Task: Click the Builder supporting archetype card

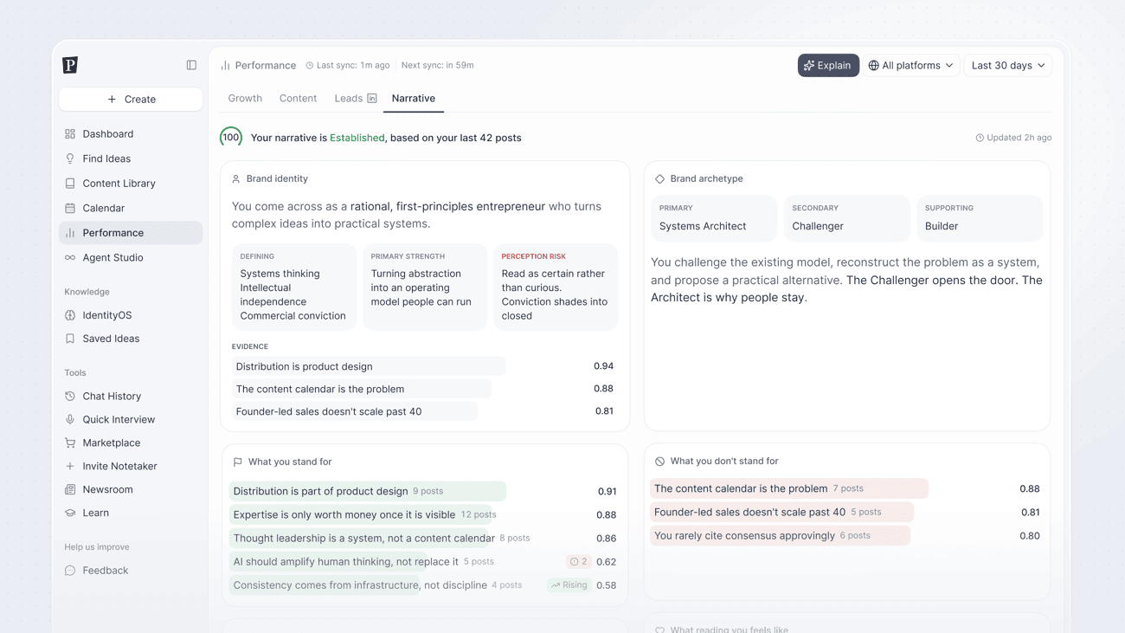Action: coord(980,218)
